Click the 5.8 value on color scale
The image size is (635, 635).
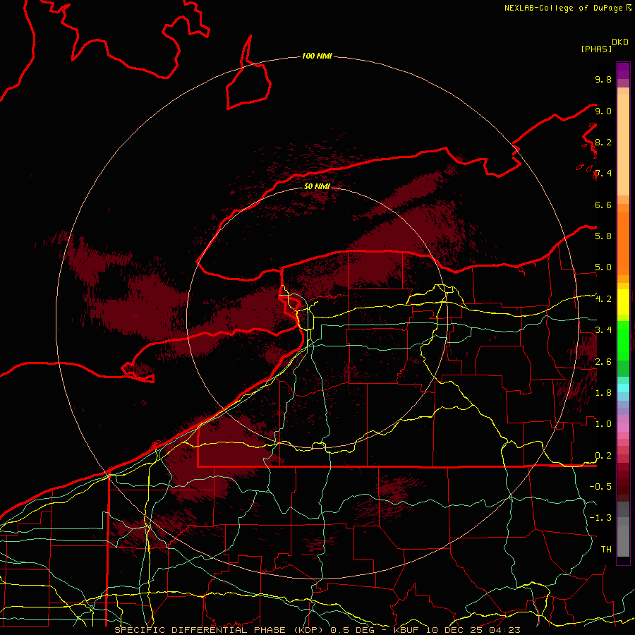603,236
